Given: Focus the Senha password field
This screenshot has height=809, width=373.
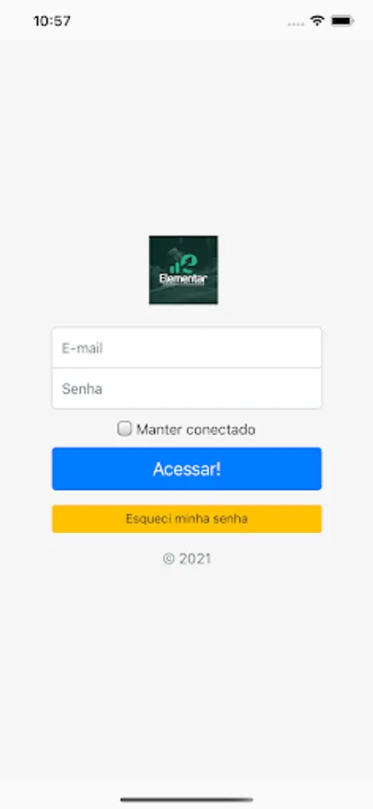Looking at the screenshot, I should tap(187, 388).
